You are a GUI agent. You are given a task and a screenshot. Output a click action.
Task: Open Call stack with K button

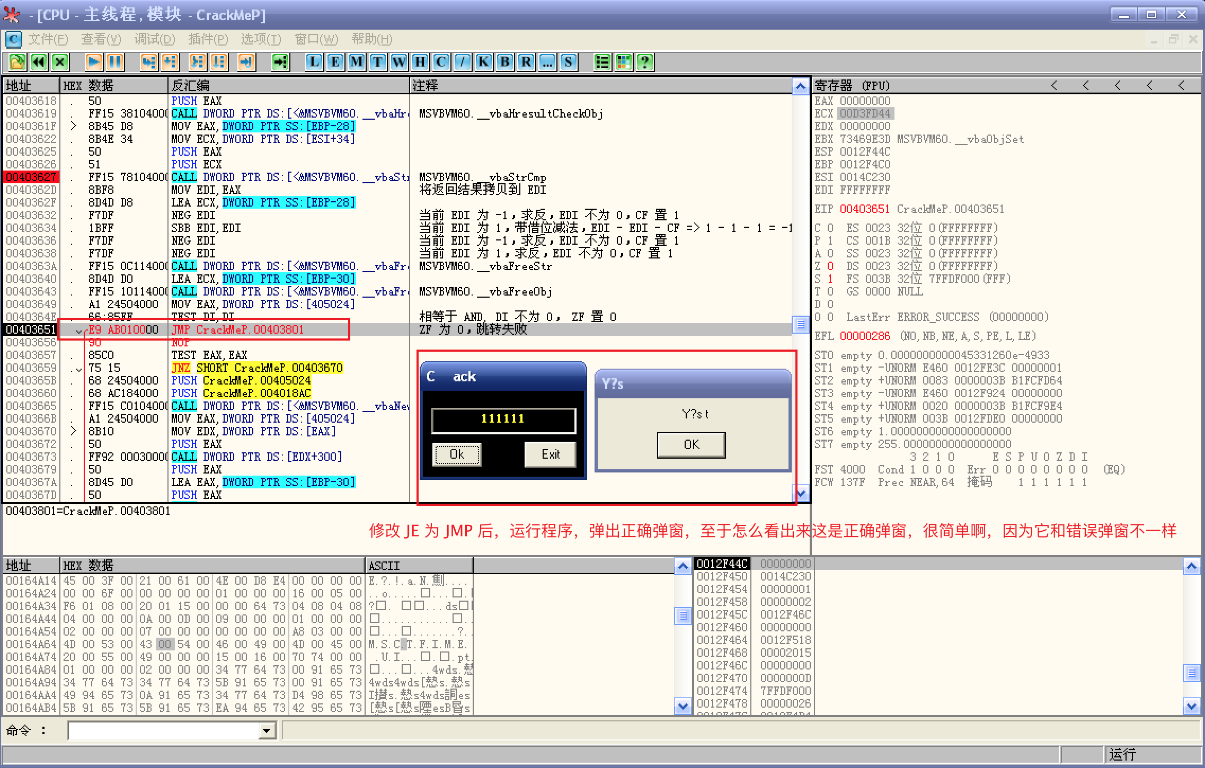(483, 62)
